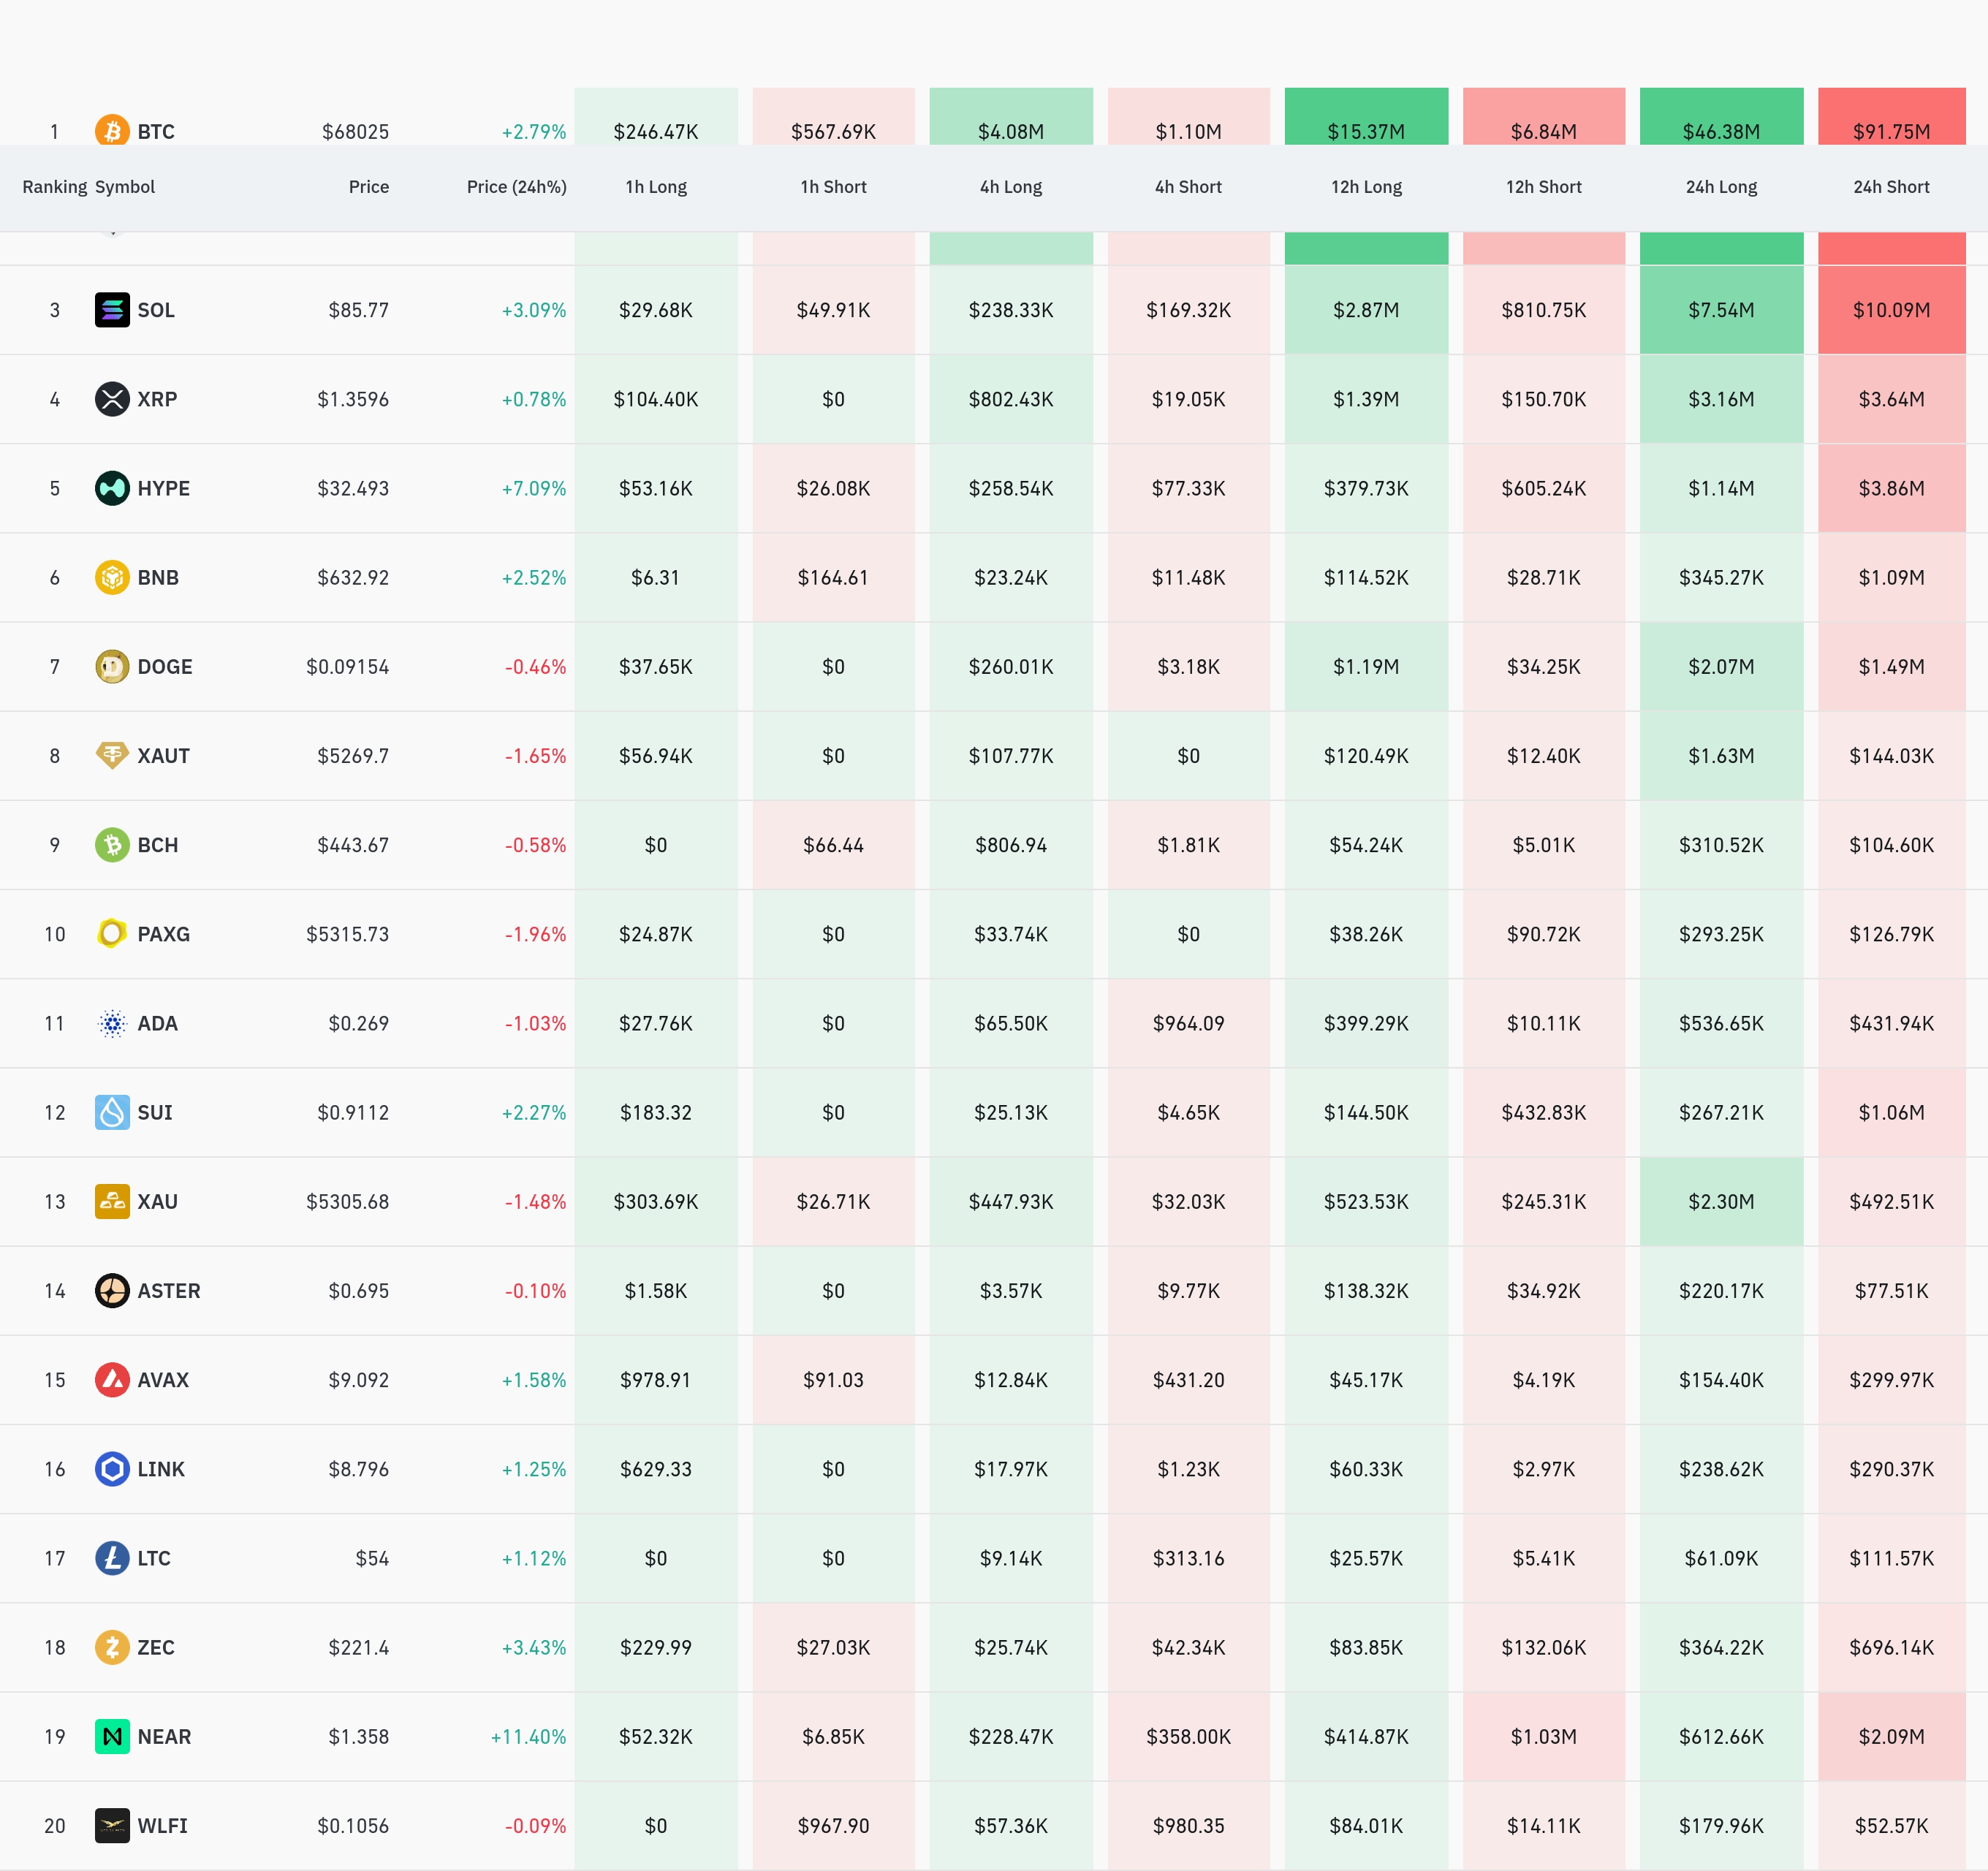The width and height of the screenshot is (1988, 1871).
Task: Sort by 24h Long column header
Action: pos(1721,187)
